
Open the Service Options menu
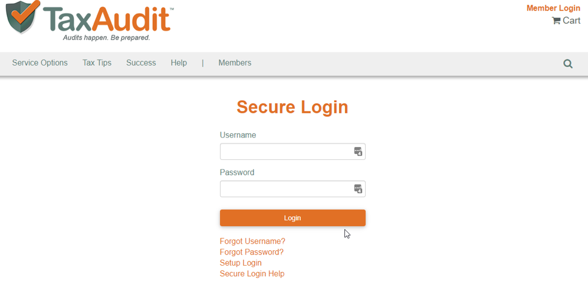[x=40, y=63]
